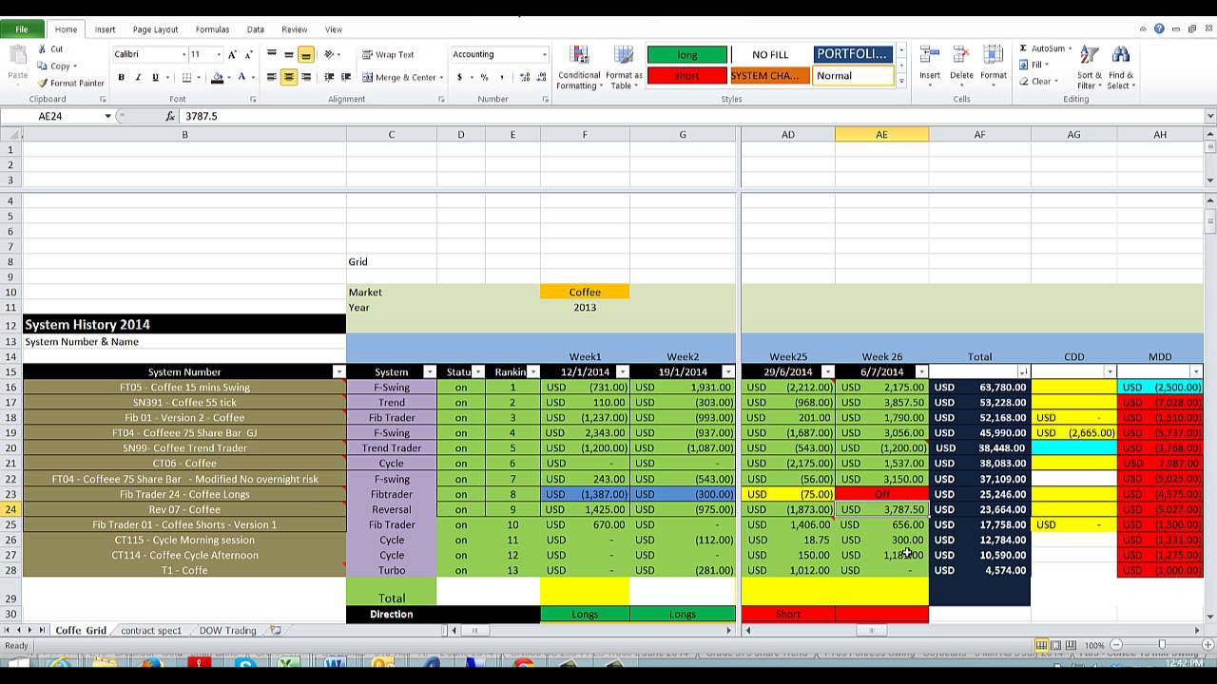Toggle Bold formatting
Screen dimensions: 1217x684
(x=121, y=77)
